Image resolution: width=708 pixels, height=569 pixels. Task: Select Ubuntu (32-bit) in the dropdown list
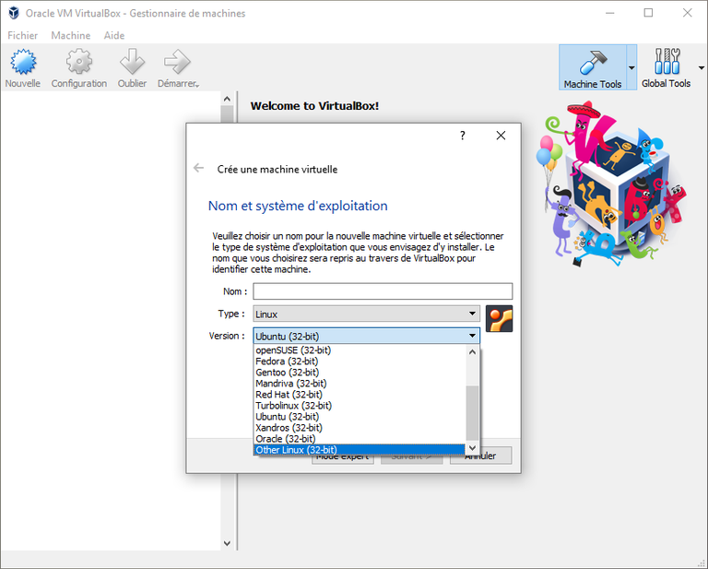coord(360,416)
